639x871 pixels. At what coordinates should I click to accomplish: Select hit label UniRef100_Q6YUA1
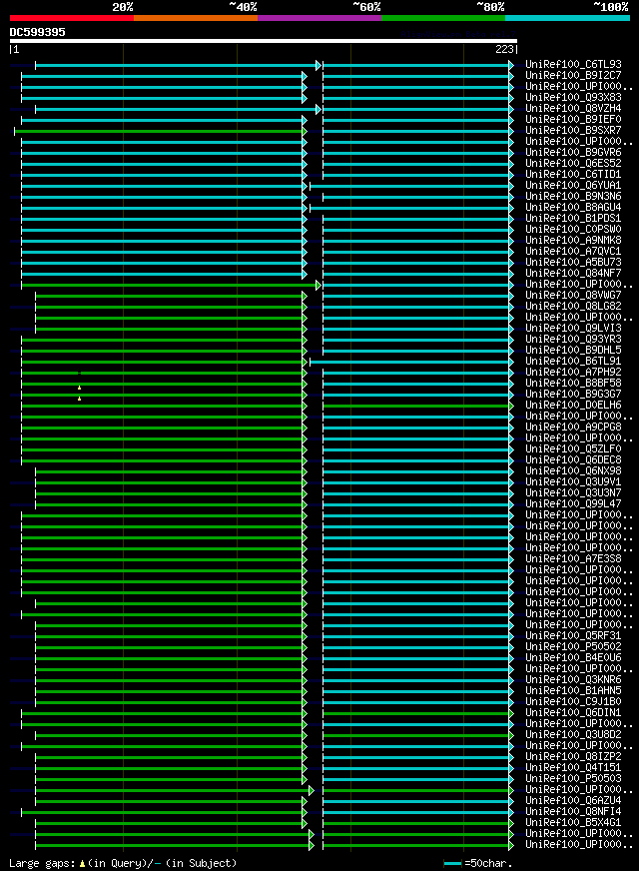[573, 185]
